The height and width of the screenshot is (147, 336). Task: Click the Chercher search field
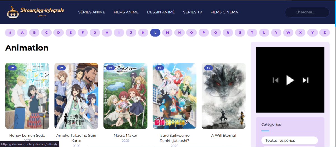click(307, 12)
